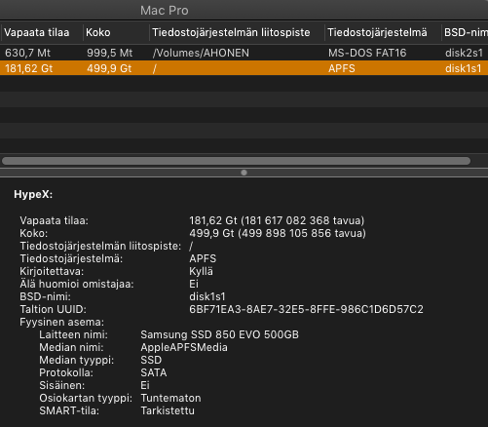Viewport: 488px width, 427px height.
Task: Select the /Volumes/AHONEN volume row
Action: click(x=244, y=53)
